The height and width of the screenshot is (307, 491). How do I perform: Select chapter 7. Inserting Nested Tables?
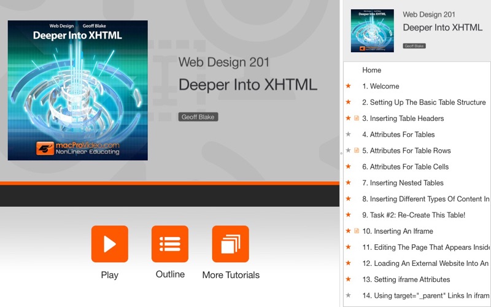[x=403, y=182]
